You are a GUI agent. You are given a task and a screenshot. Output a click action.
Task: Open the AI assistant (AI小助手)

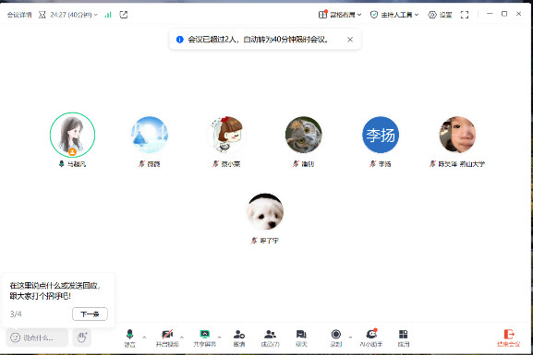pos(371,337)
